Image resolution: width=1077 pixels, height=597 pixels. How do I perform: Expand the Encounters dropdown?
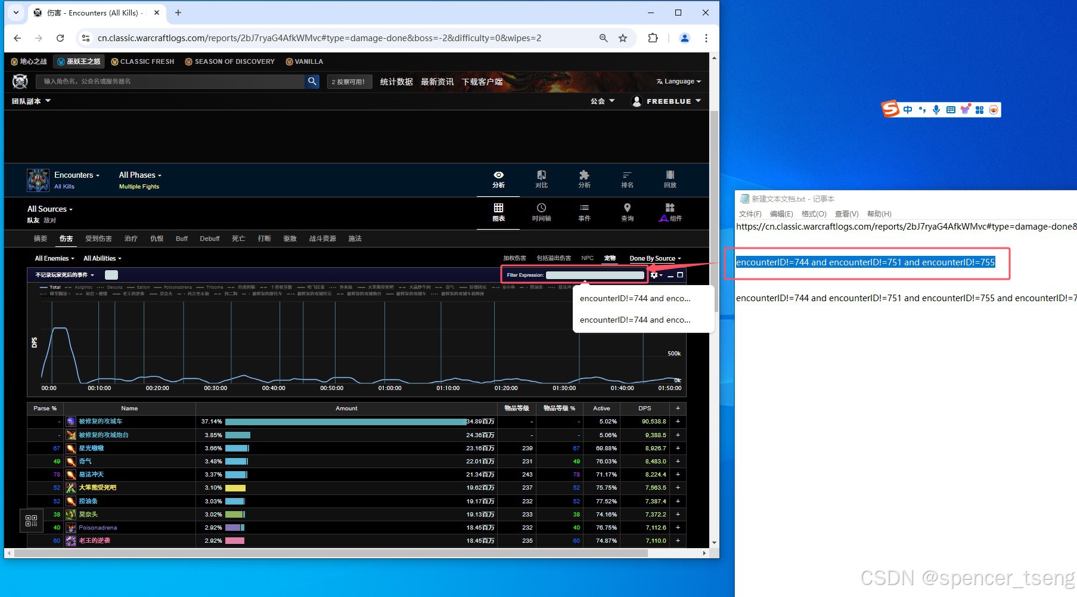click(x=77, y=175)
